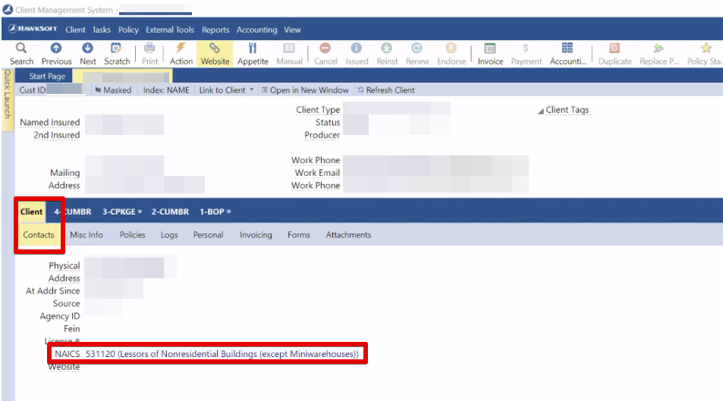Click the Client Type label
Image resolution: width=723 pixels, height=401 pixels.
318,110
